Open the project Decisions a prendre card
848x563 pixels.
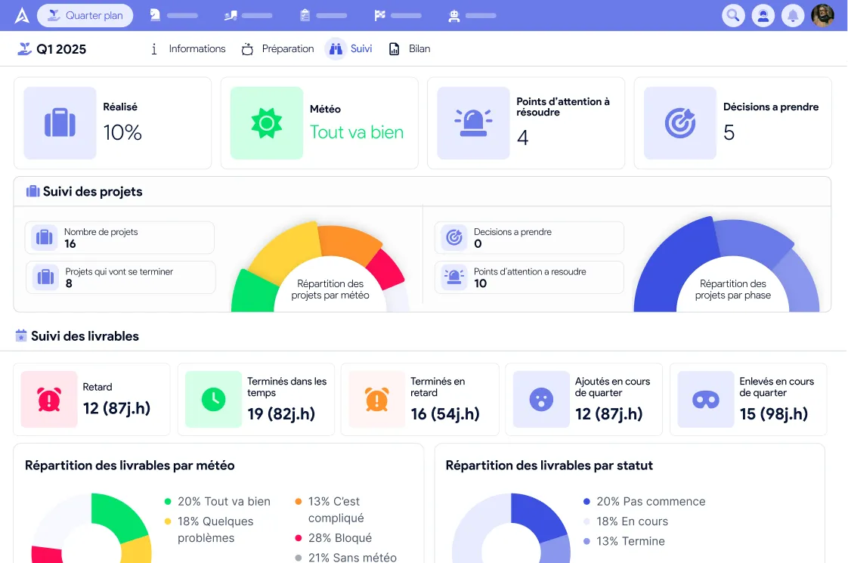[x=529, y=237]
